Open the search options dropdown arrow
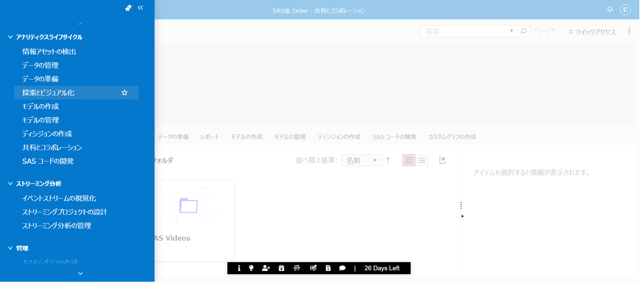The image size is (641, 282). point(511,31)
